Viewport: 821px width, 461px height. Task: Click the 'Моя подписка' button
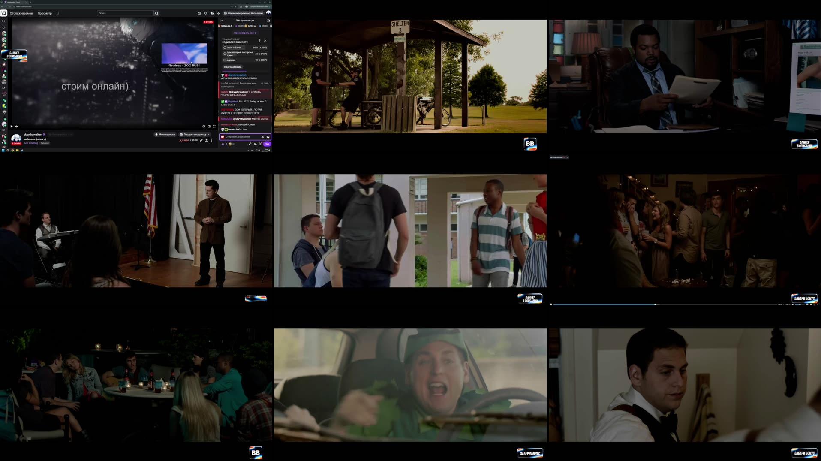click(x=165, y=134)
